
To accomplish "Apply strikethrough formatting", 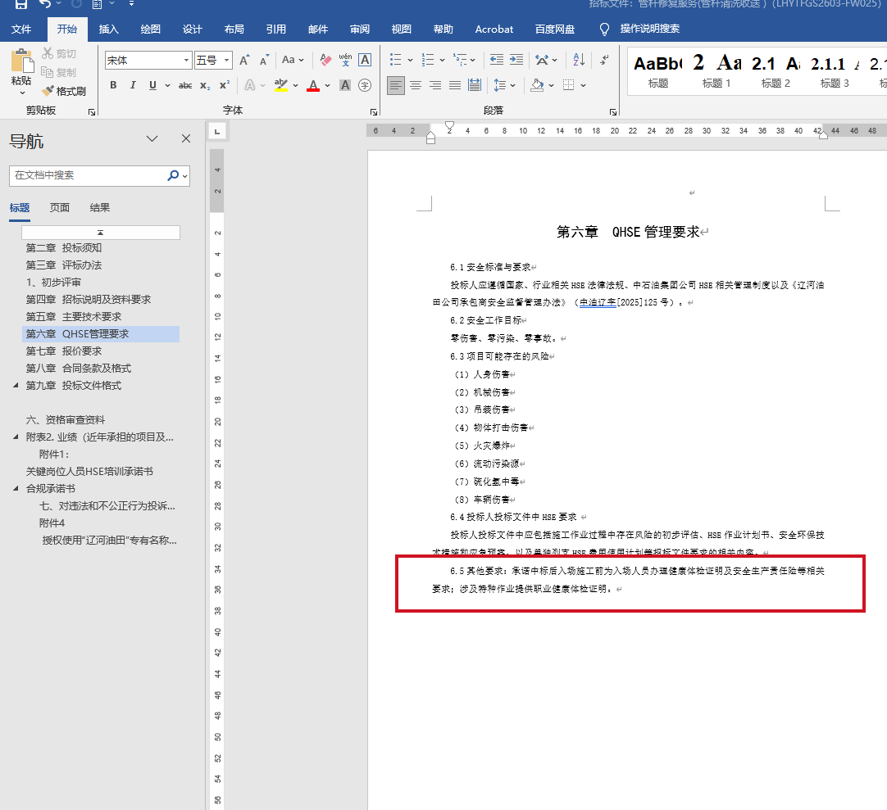I will (185, 85).
